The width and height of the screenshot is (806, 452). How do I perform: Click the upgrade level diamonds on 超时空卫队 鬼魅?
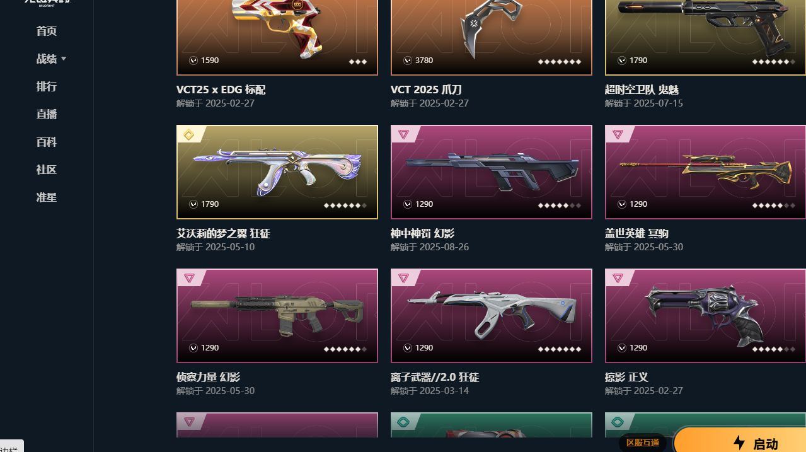coord(774,62)
